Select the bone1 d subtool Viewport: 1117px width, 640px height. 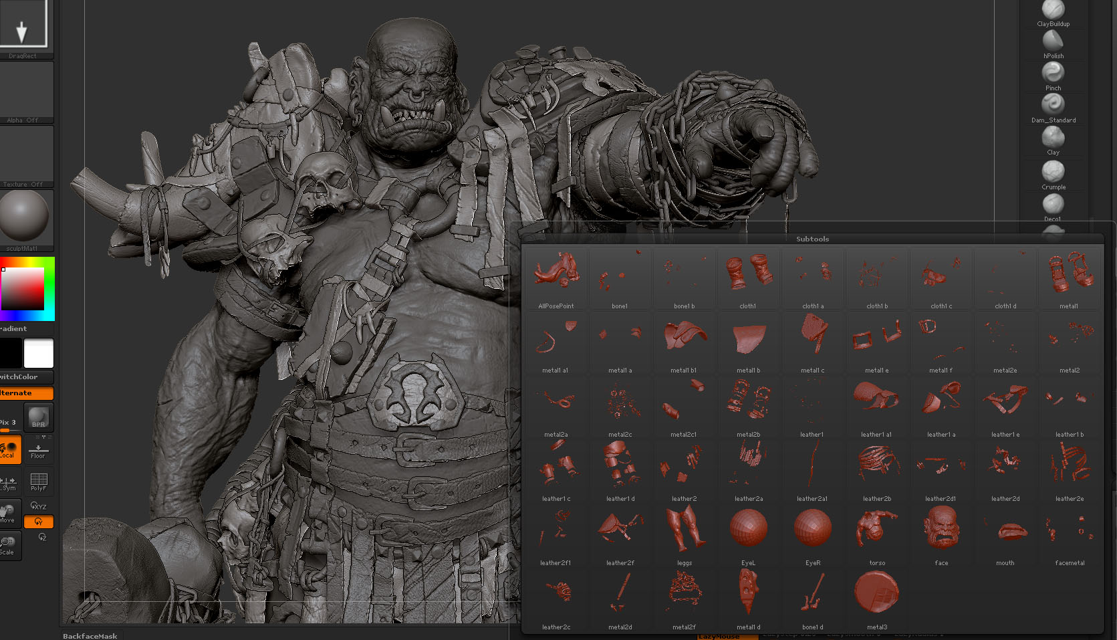click(x=813, y=600)
